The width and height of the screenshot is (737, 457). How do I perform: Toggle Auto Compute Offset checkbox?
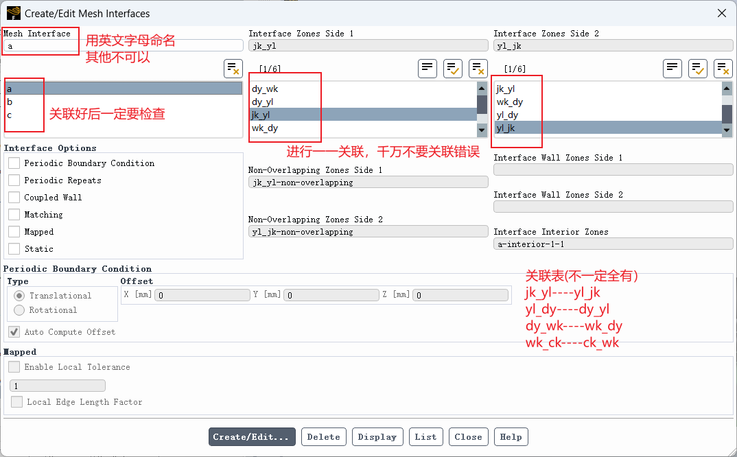(x=14, y=332)
